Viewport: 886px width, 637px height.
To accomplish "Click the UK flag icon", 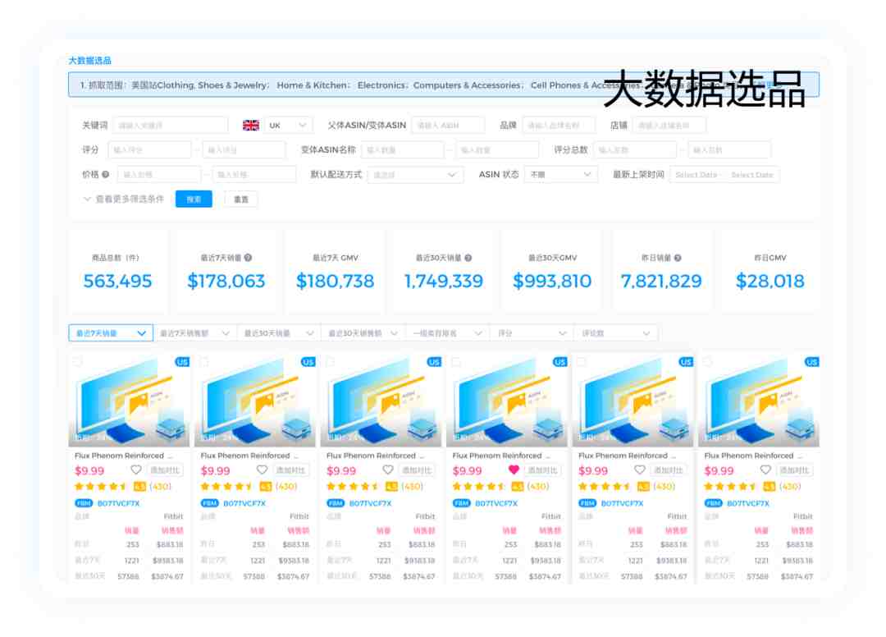I will click(x=251, y=125).
